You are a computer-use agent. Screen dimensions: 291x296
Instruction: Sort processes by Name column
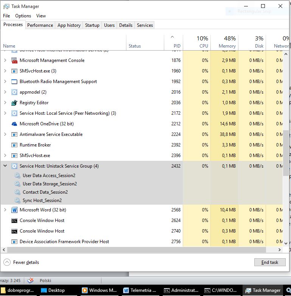(63, 43)
